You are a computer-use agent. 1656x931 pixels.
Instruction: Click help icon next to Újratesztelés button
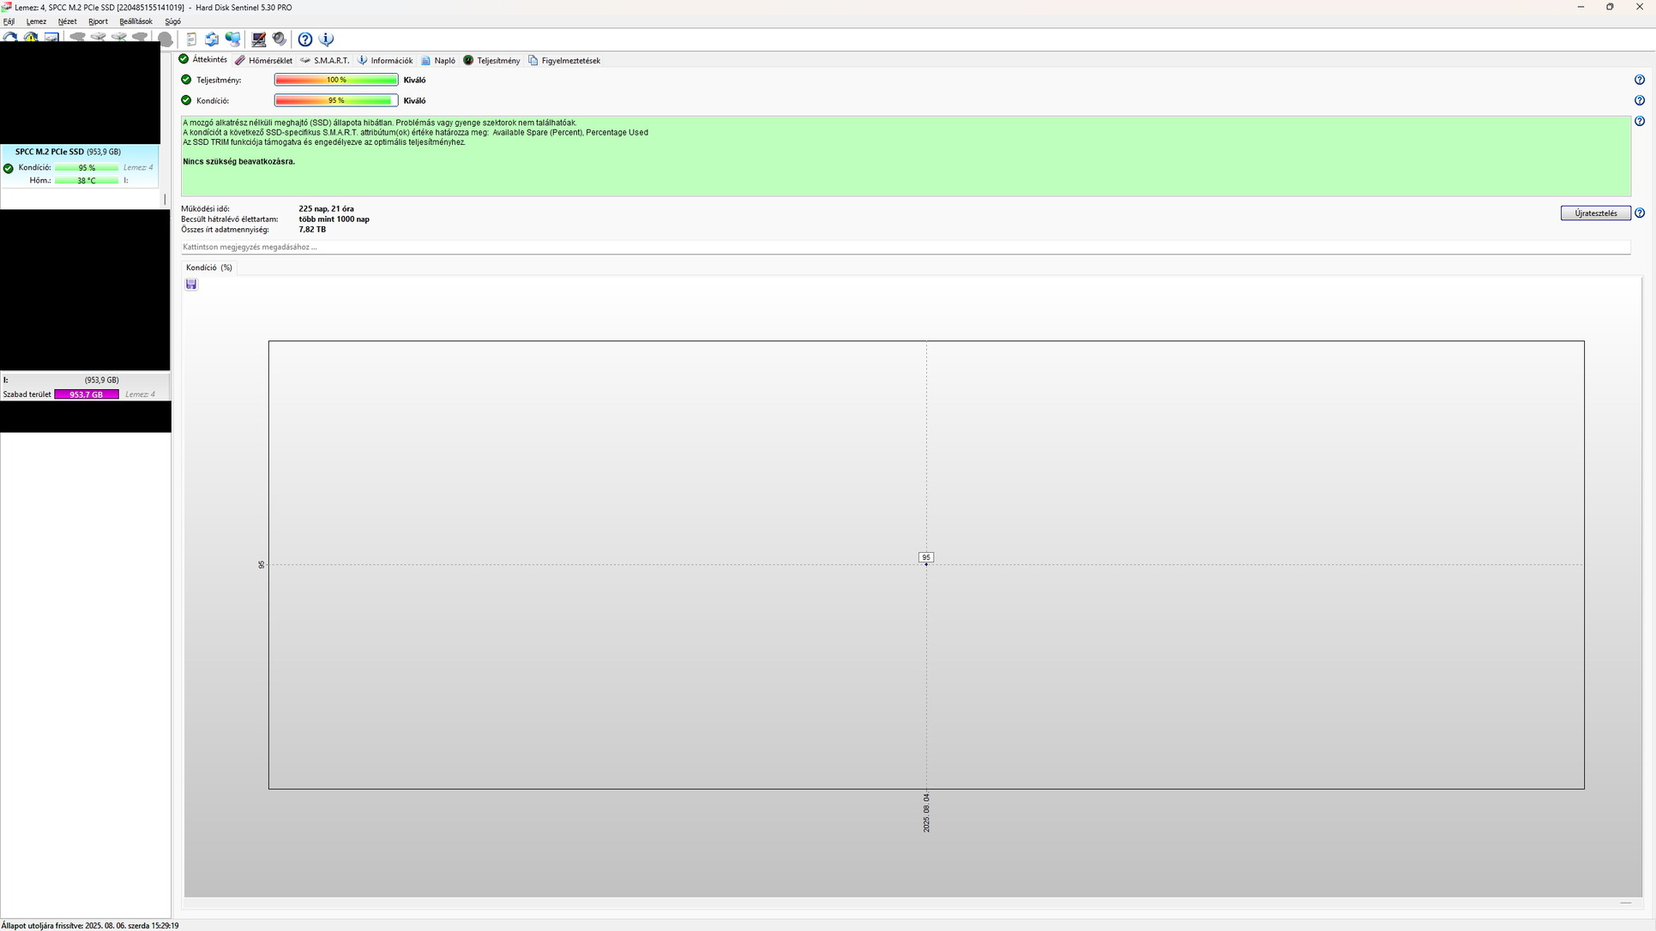tap(1639, 213)
